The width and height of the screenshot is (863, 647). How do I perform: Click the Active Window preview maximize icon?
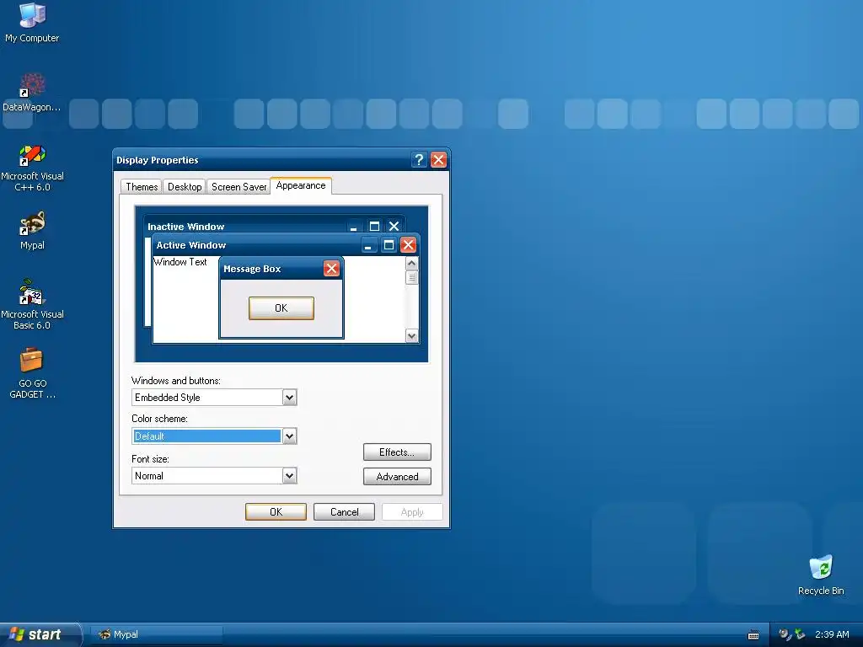389,245
